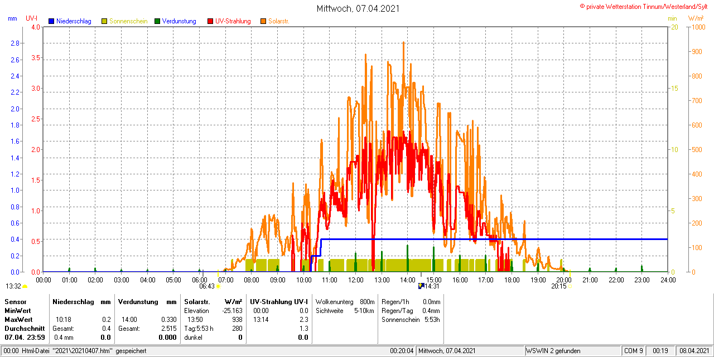Click the 08.04.2021 status bar date
Viewport: 714px width, 357px height.
(x=694, y=351)
